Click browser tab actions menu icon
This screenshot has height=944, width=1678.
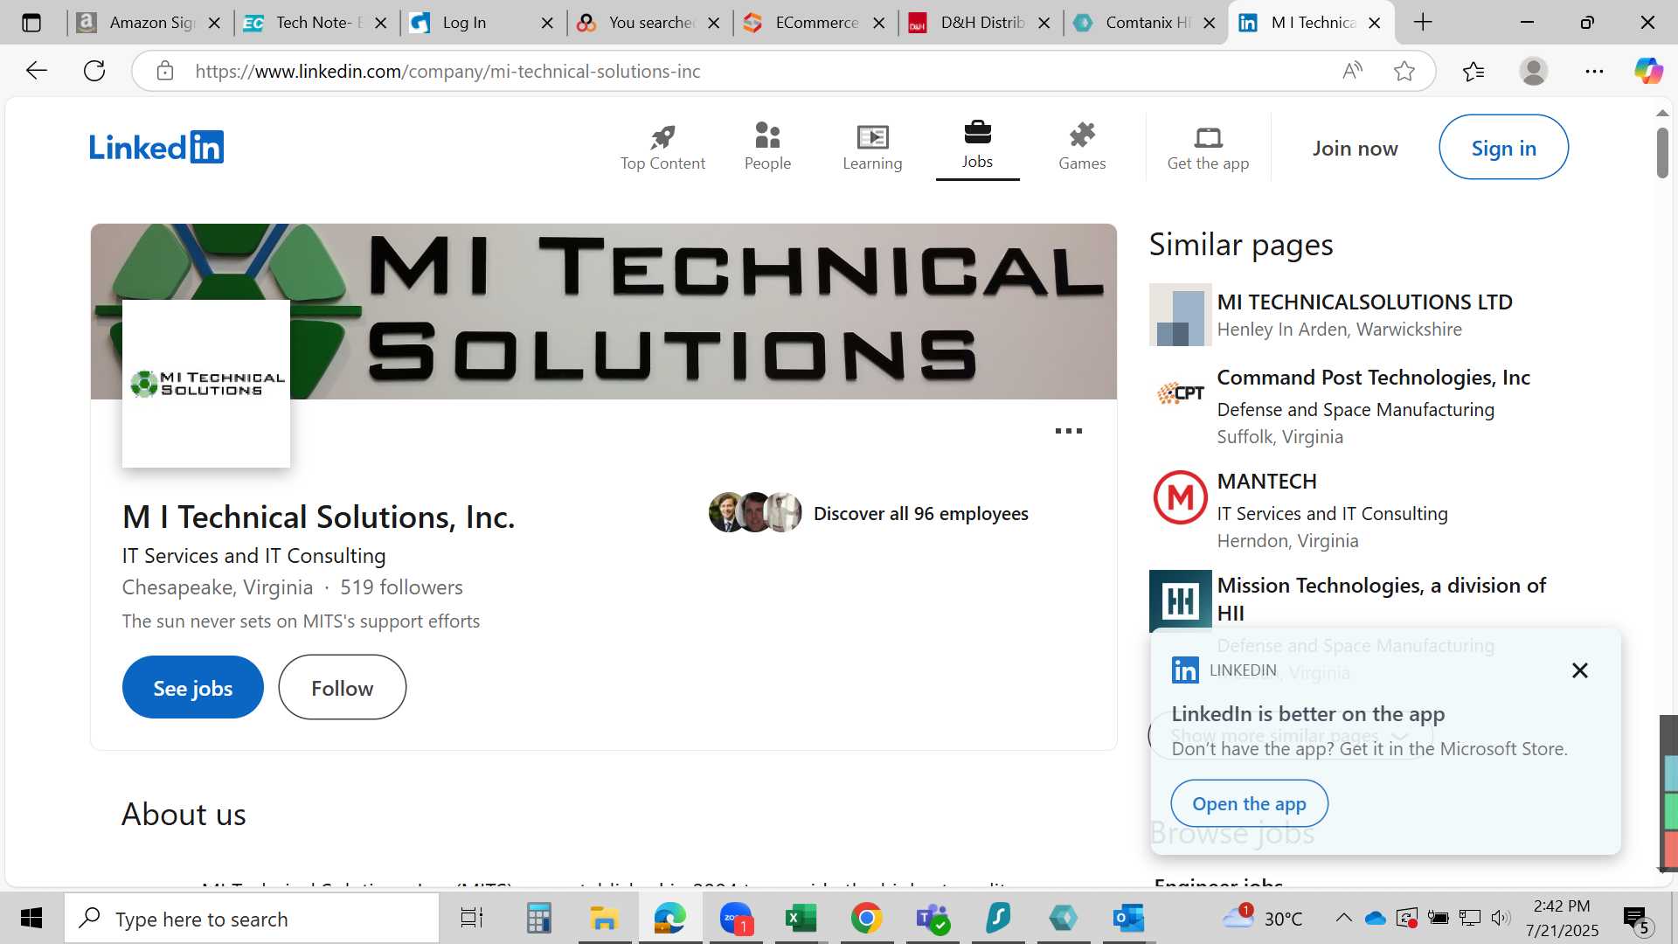(x=31, y=23)
